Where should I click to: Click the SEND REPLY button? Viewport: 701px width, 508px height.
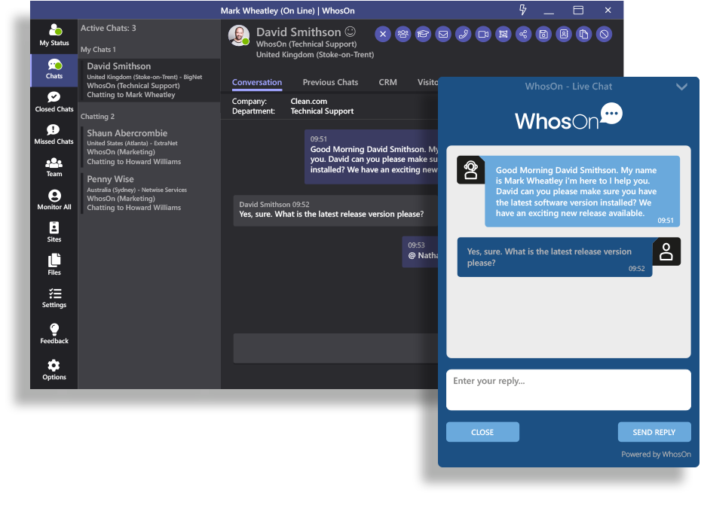(654, 432)
